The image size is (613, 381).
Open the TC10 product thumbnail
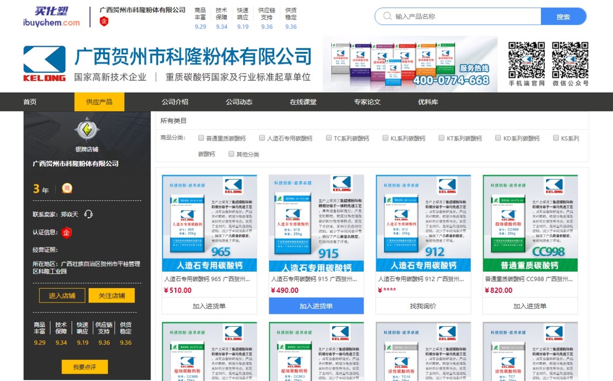[x=423, y=351]
